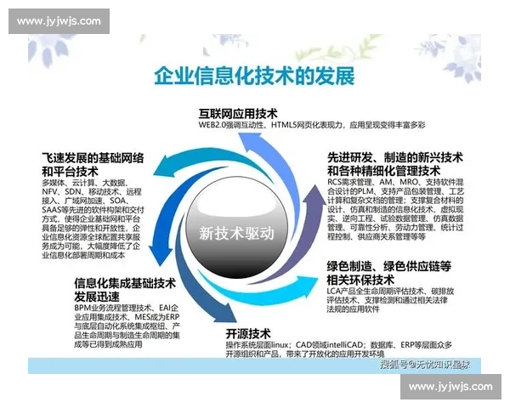This screenshot has height=408, width=510.
Task: Click the line SAAS等先进的软件构架和交付
Action: click(x=93, y=210)
